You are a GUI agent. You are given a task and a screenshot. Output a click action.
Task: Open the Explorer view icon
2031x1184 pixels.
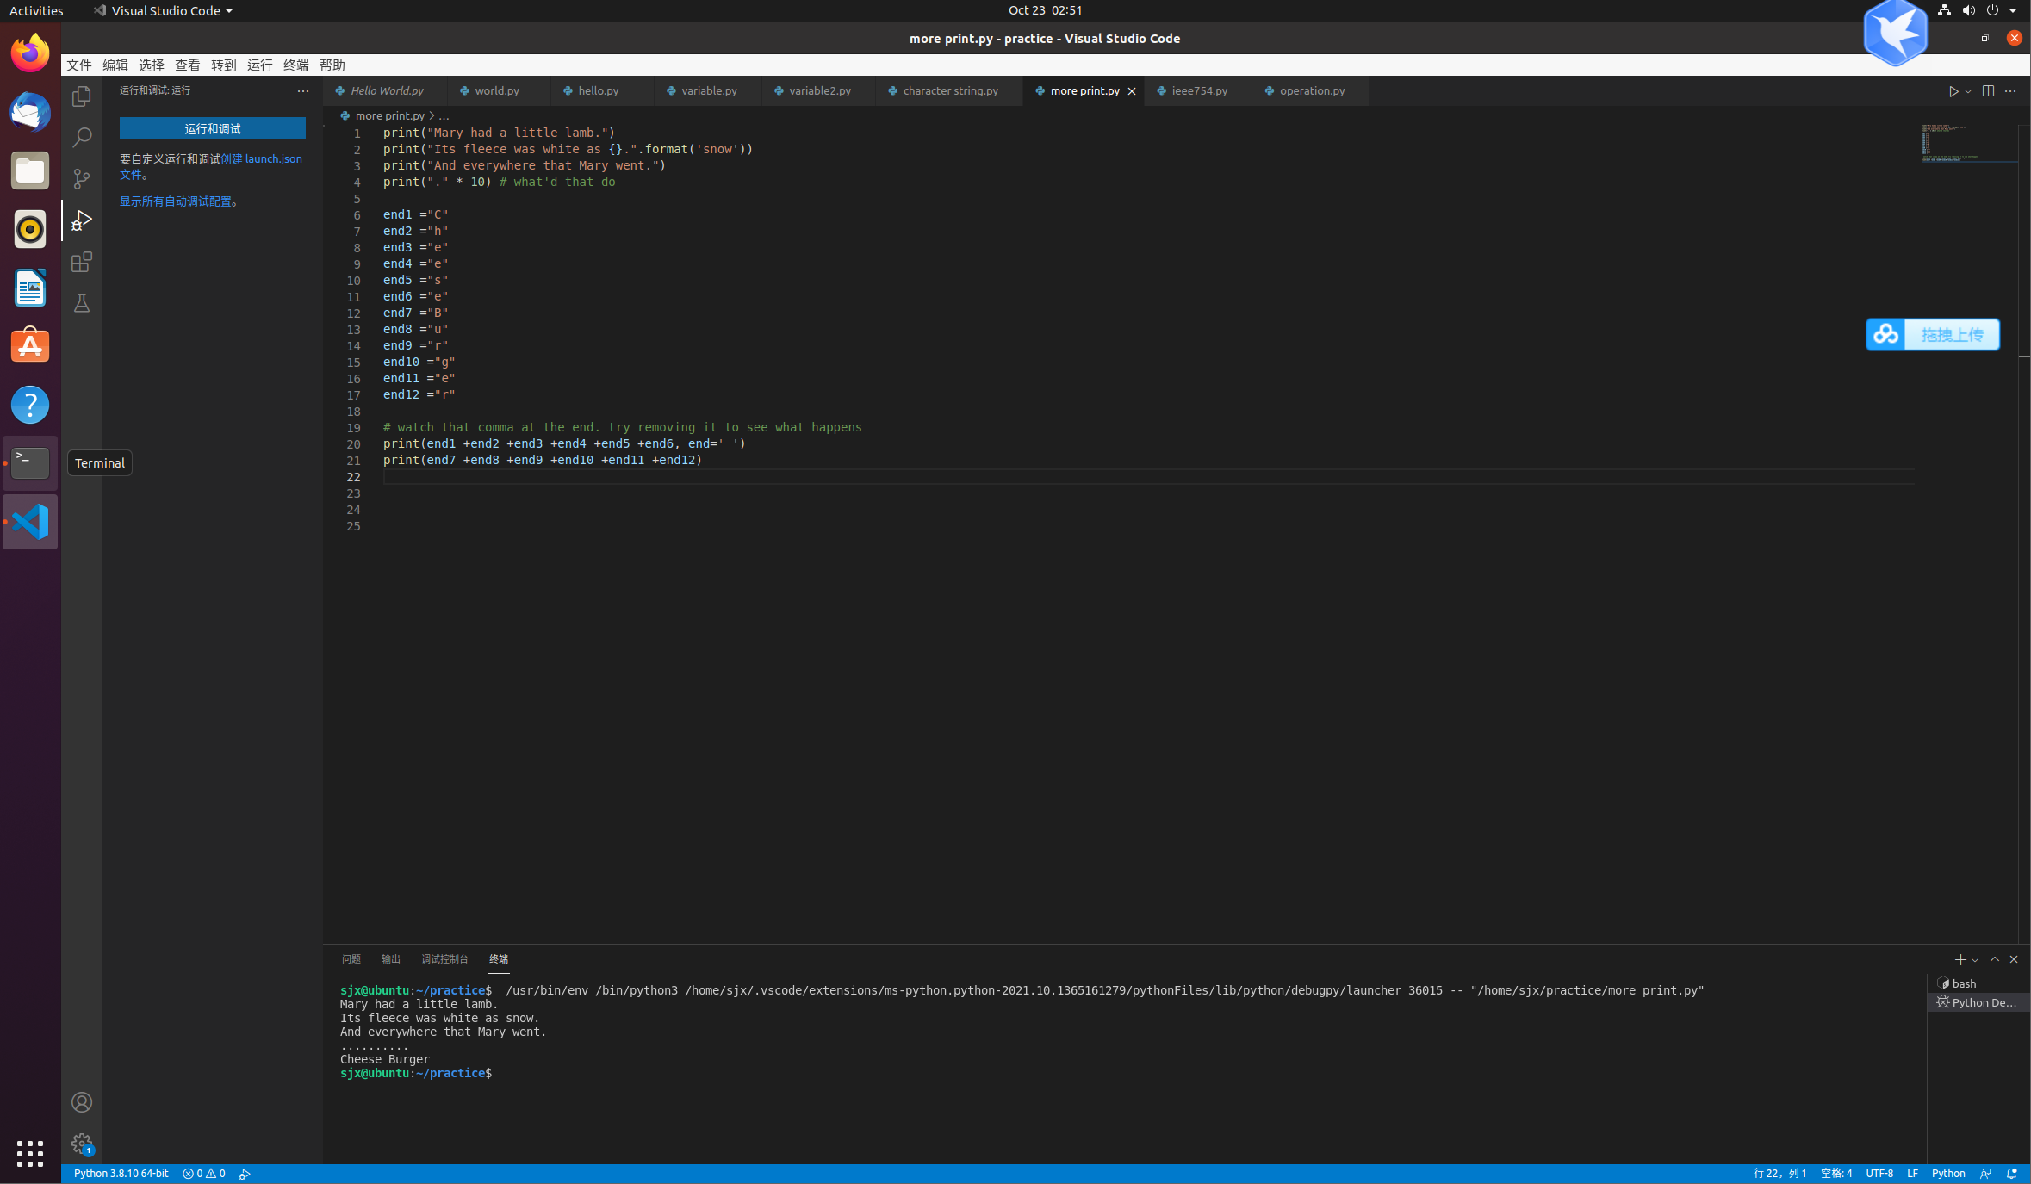pyautogui.click(x=82, y=96)
